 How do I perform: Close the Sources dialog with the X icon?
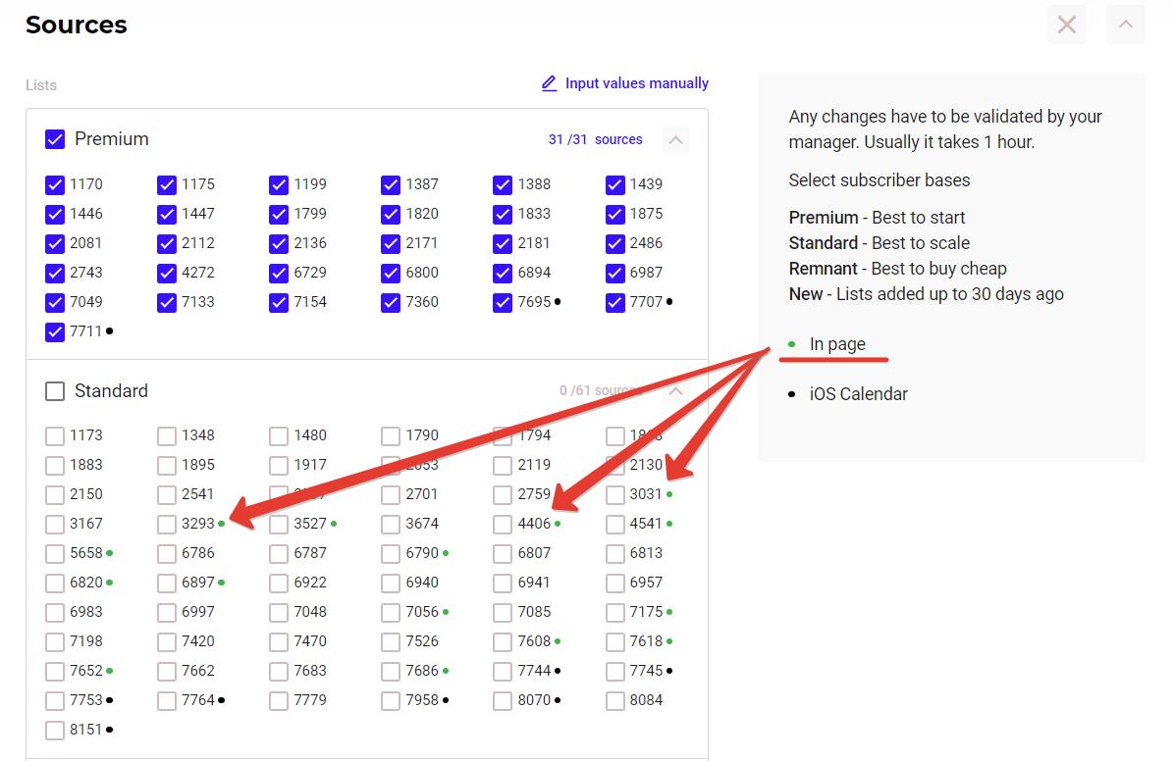(1067, 25)
